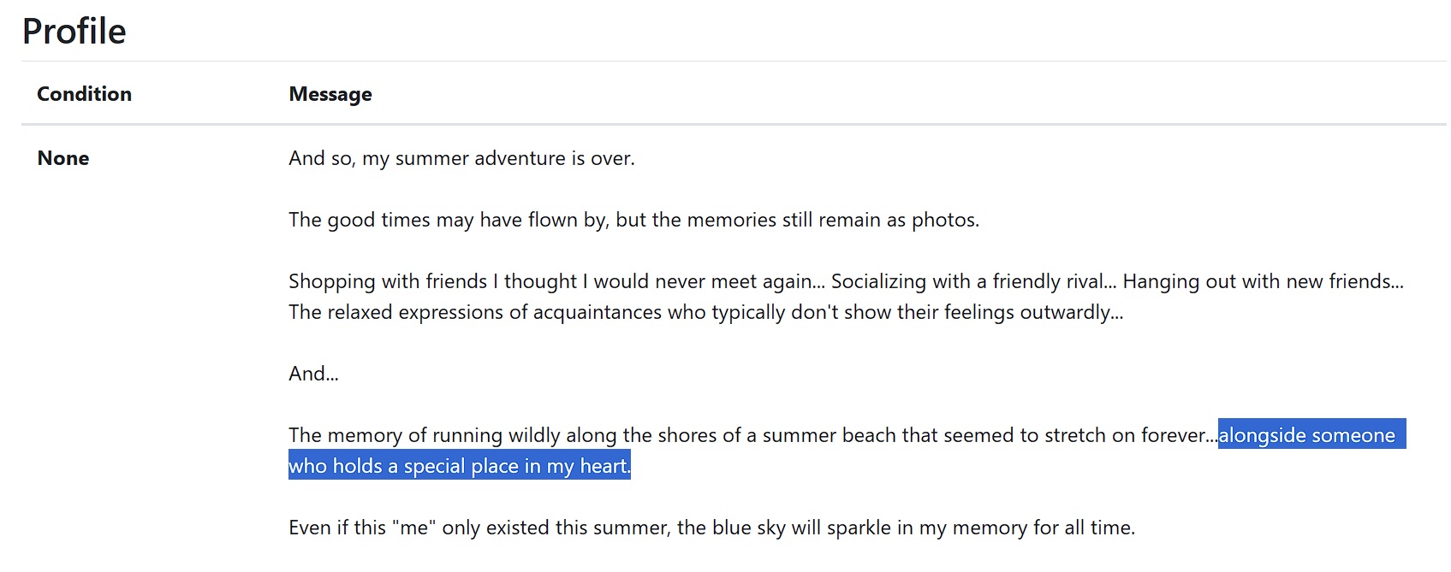1451x572 pixels.
Task: Click the Condition column header
Action: pyautogui.click(x=84, y=94)
